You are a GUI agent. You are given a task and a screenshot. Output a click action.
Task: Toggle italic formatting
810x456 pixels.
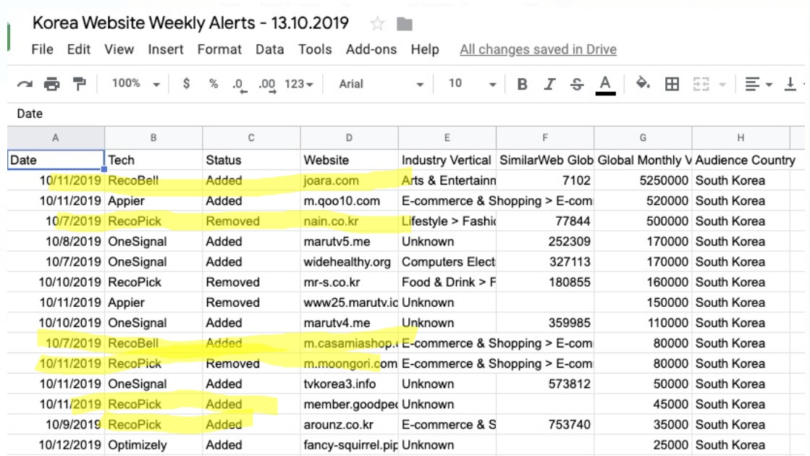coord(549,84)
